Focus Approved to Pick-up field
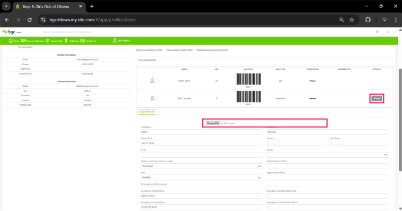 point(327,177)
